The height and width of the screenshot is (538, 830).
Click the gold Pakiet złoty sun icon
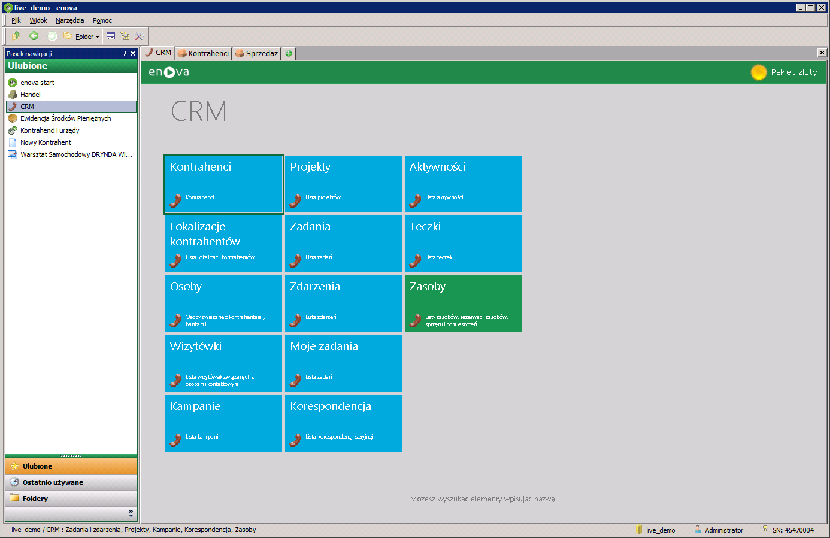pyautogui.click(x=759, y=72)
